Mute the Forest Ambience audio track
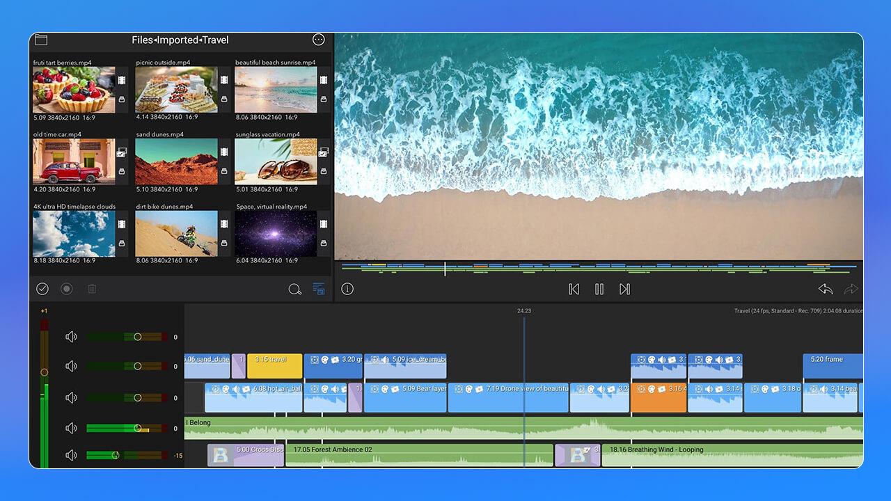891x501 pixels. 71,455
